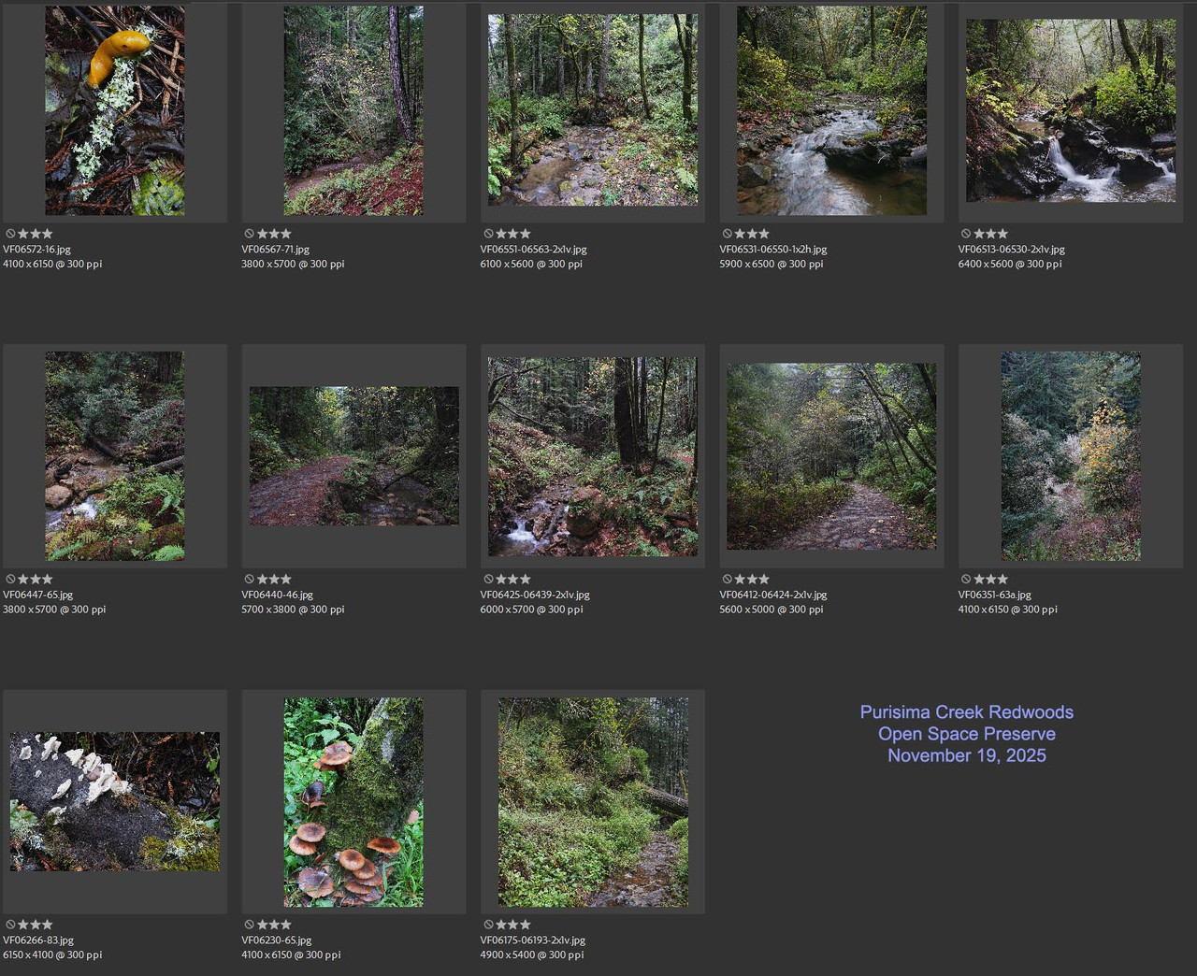Image resolution: width=1197 pixels, height=976 pixels.
Task: Click the star rating of VF06440-46.jpg
Action: [x=274, y=580]
